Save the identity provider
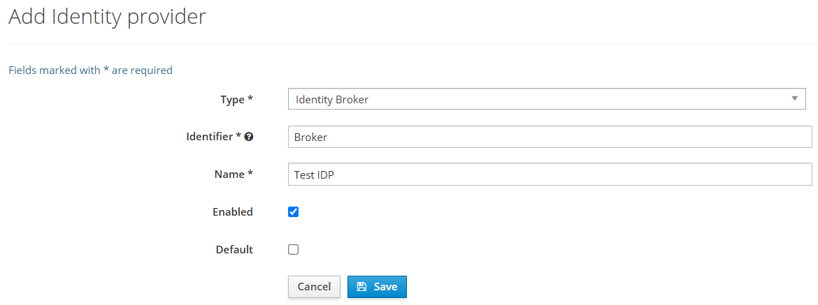 coord(377,287)
